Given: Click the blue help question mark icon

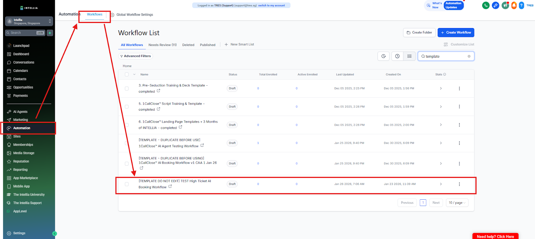Looking at the screenshot, I should click(521, 5).
